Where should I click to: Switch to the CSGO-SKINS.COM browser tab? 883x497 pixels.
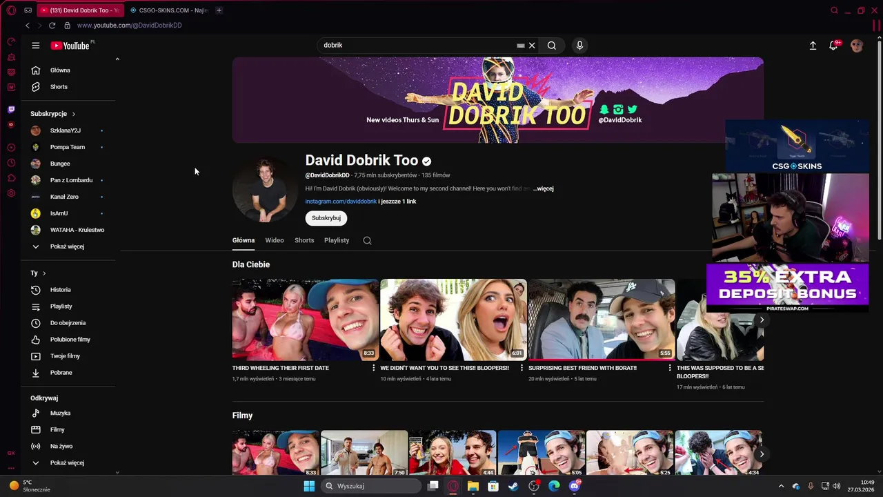(x=168, y=10)
